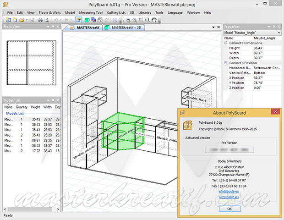Open the File menu

tap(10, 13)
